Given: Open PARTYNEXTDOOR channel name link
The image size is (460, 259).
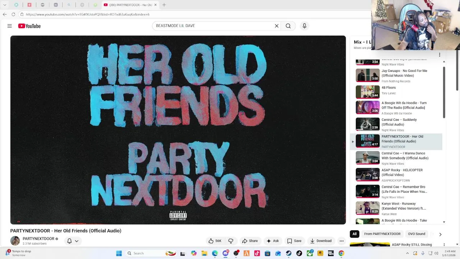Looking at the screenshot, I should tap(38, 238).
